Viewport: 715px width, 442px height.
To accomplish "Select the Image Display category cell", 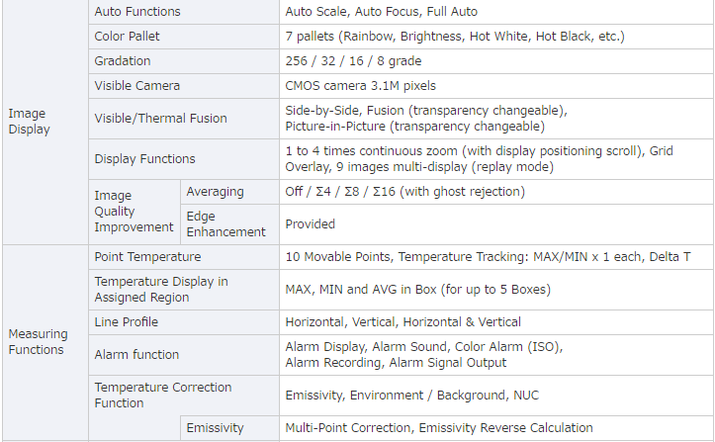I will pos(45,122).
